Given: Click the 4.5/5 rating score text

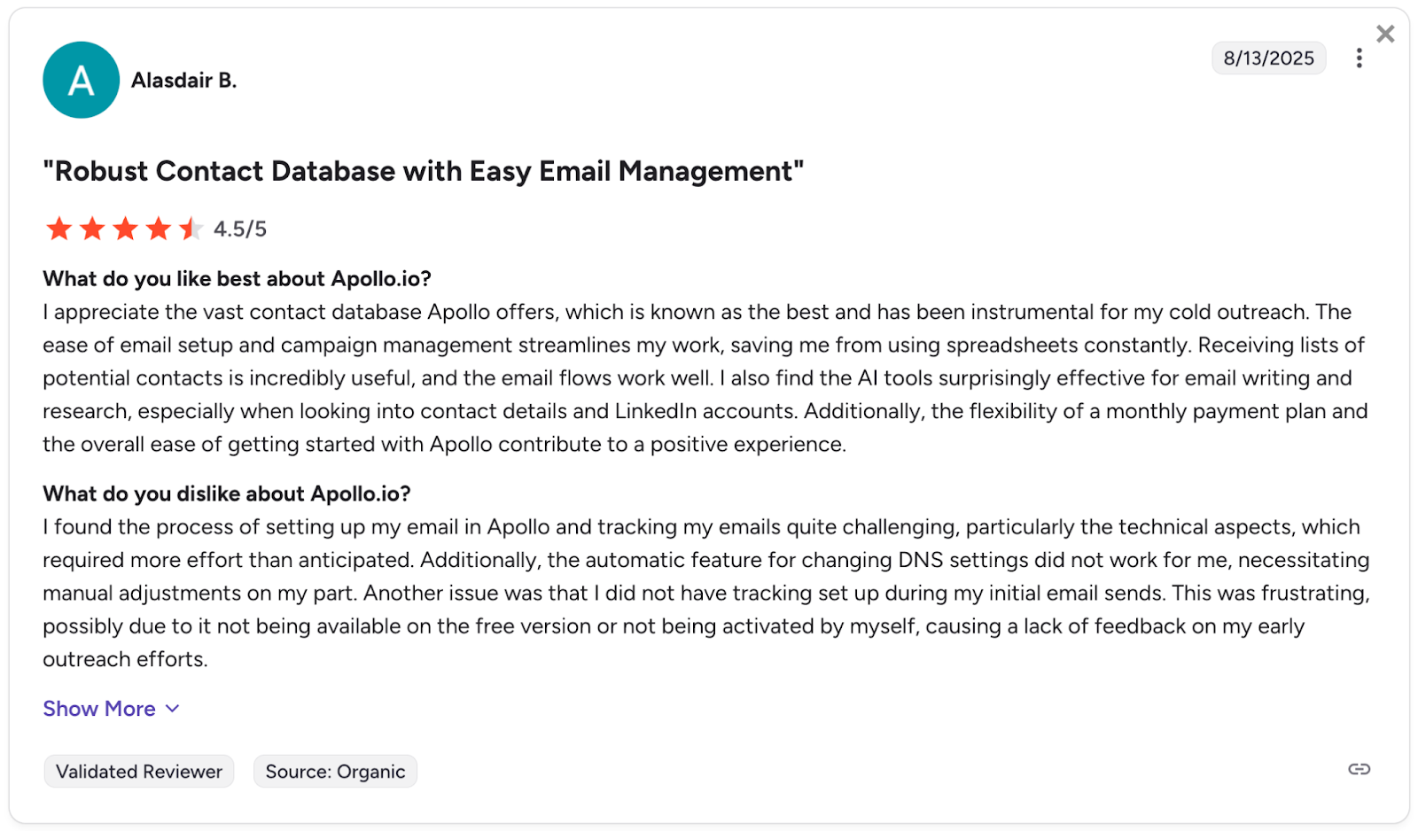Looking at the screenshot, I should (x=240, y=229).
